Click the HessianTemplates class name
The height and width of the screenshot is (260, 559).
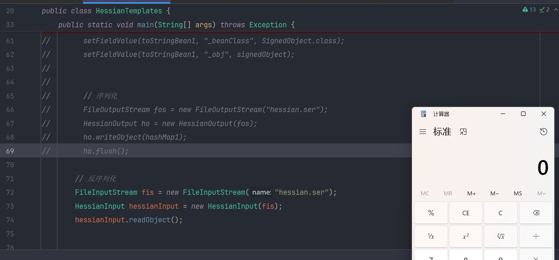[129, 11]
